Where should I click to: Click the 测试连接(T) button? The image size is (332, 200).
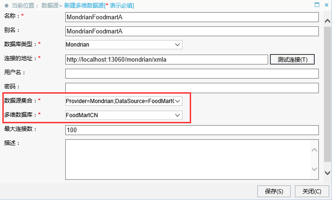click(292, 59)
